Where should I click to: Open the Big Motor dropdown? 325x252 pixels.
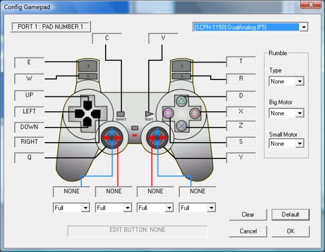point(286,113)
